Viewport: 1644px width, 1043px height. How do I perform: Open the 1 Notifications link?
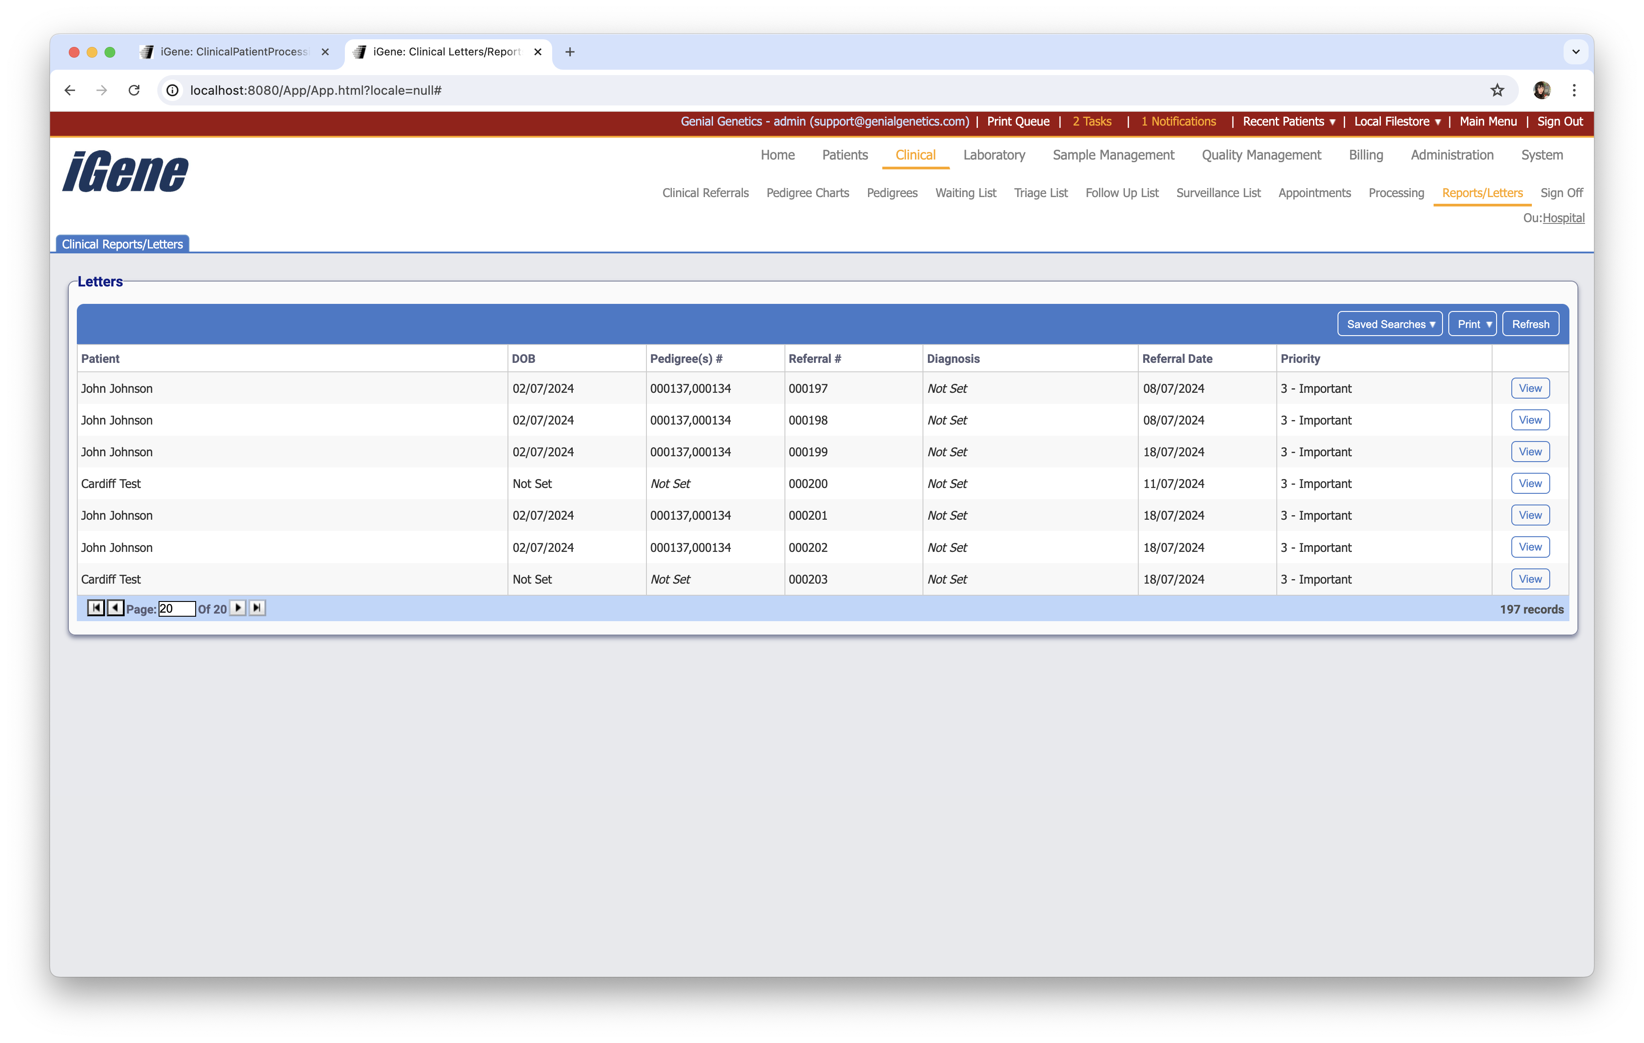click(1178, 122)
